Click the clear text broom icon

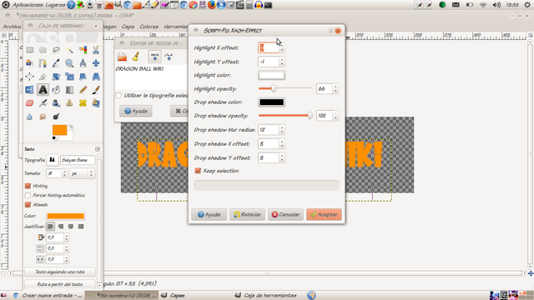click(x=135, y=57)
